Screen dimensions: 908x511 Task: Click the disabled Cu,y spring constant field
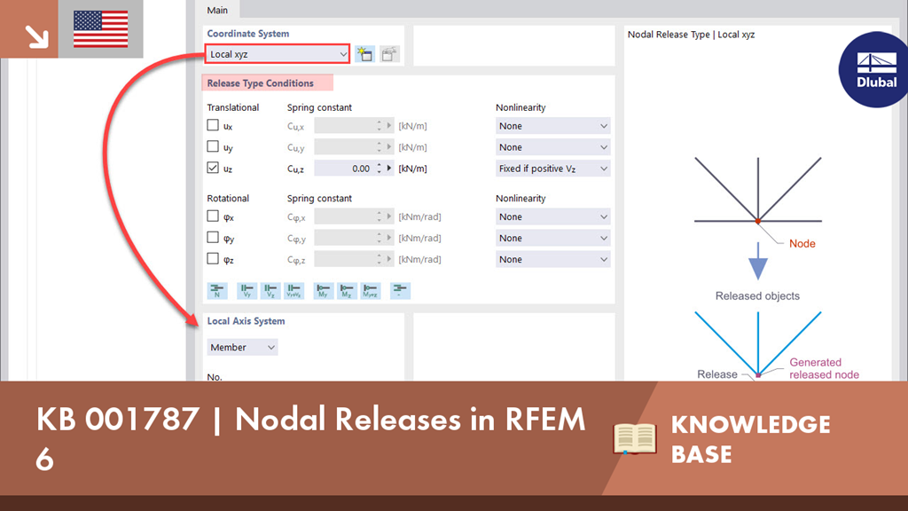tap(344, 147)
